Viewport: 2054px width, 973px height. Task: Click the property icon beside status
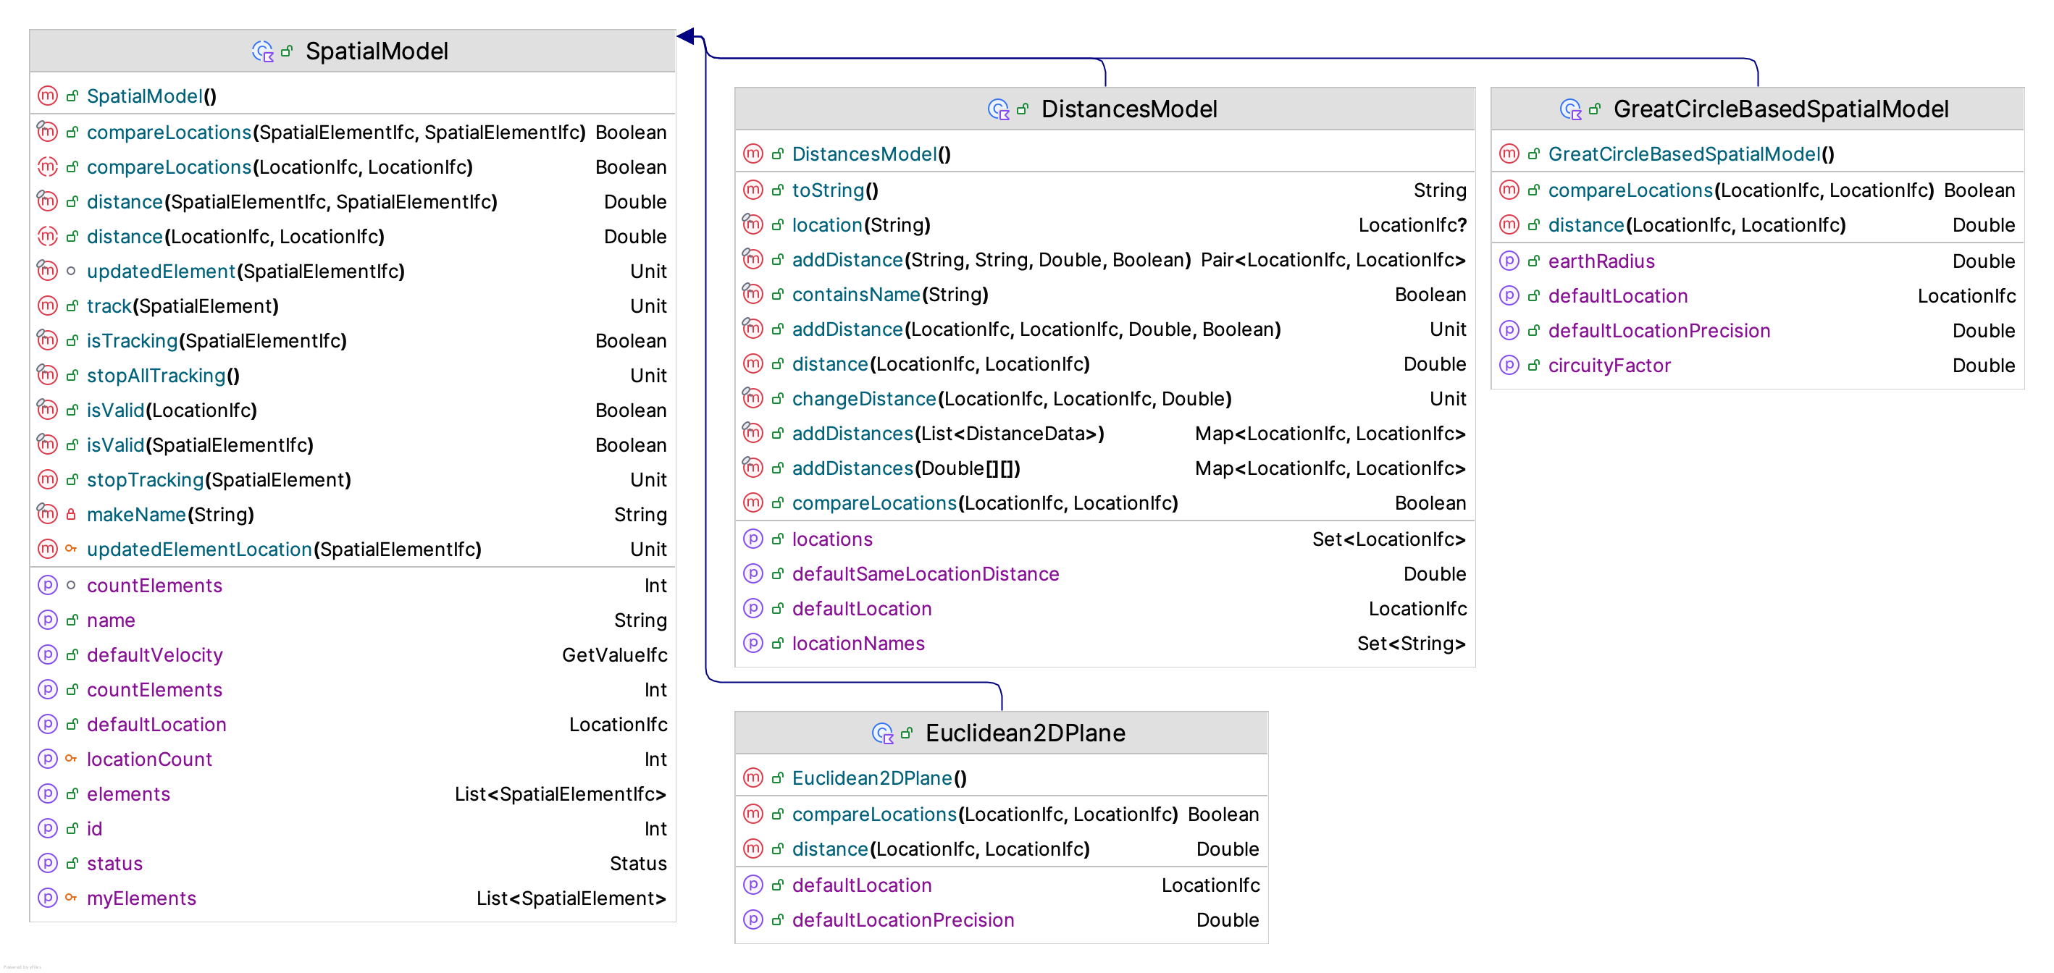[x=48, y=863]
